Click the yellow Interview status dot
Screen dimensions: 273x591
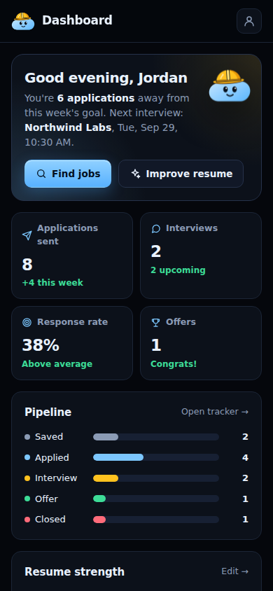[x=27, y=478]
